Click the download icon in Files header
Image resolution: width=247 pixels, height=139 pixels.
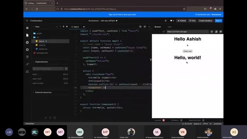coord(57,27)
